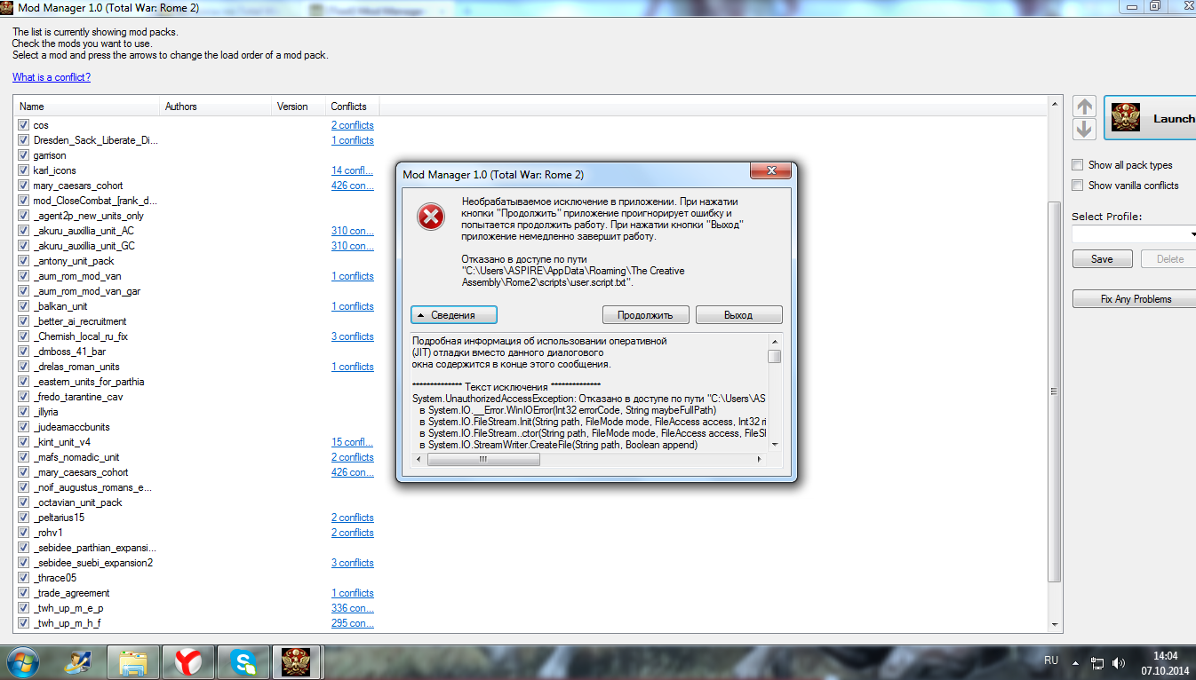Toggle _balkan_unit mod checkbox
1196x680 pixels.
coord(24,306)
